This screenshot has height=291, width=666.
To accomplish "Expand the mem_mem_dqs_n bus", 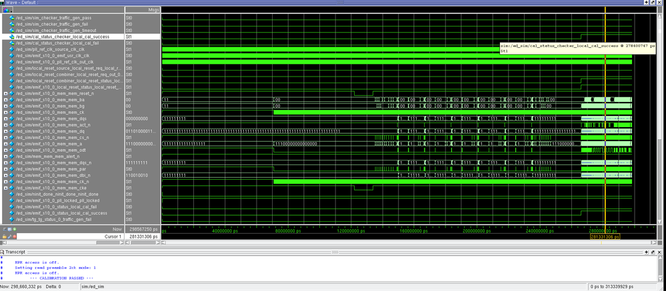I will (5, 163).
